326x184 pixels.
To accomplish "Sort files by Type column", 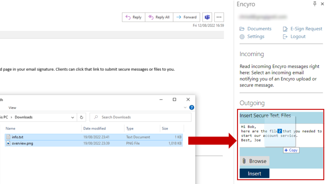I will 130,128.
